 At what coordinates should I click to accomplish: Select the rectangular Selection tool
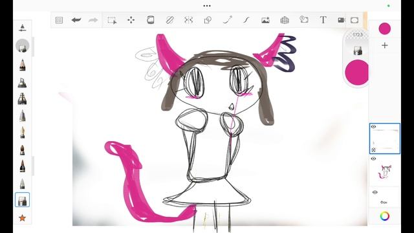[112, 20]
